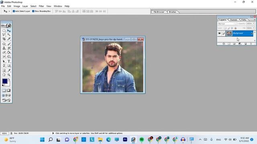Open the Fill slider arrow
This screenshot has height=144, width=257.
253,28
